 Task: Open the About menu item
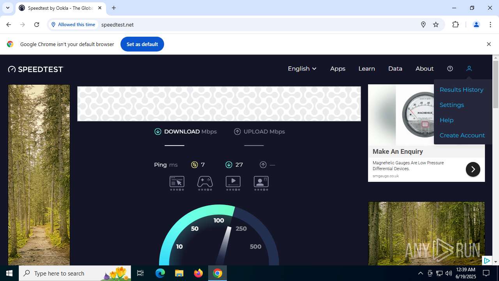pyautogui.click(x=425, y=69)
